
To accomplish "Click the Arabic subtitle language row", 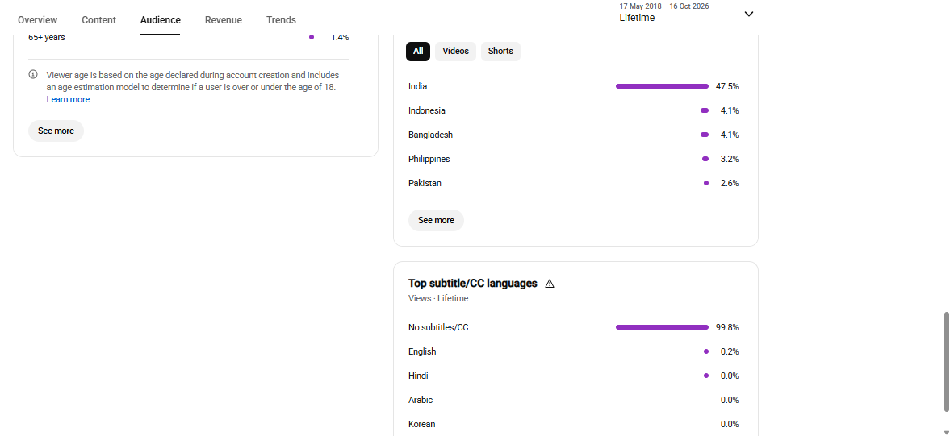I will point(574,400).
